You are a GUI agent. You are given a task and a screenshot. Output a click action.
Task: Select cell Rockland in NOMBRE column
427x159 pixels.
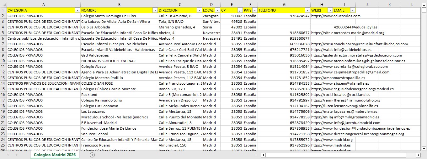[x=119, y=95]
